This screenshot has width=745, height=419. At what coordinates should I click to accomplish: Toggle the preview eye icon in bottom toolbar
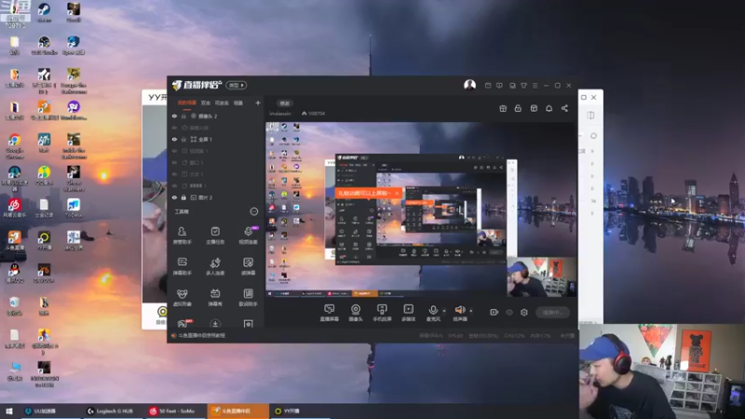pos(509,312)
